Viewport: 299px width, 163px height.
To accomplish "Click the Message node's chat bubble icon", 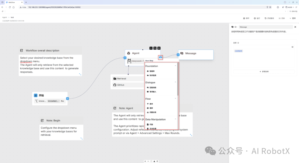I will [x=182, y=54].
